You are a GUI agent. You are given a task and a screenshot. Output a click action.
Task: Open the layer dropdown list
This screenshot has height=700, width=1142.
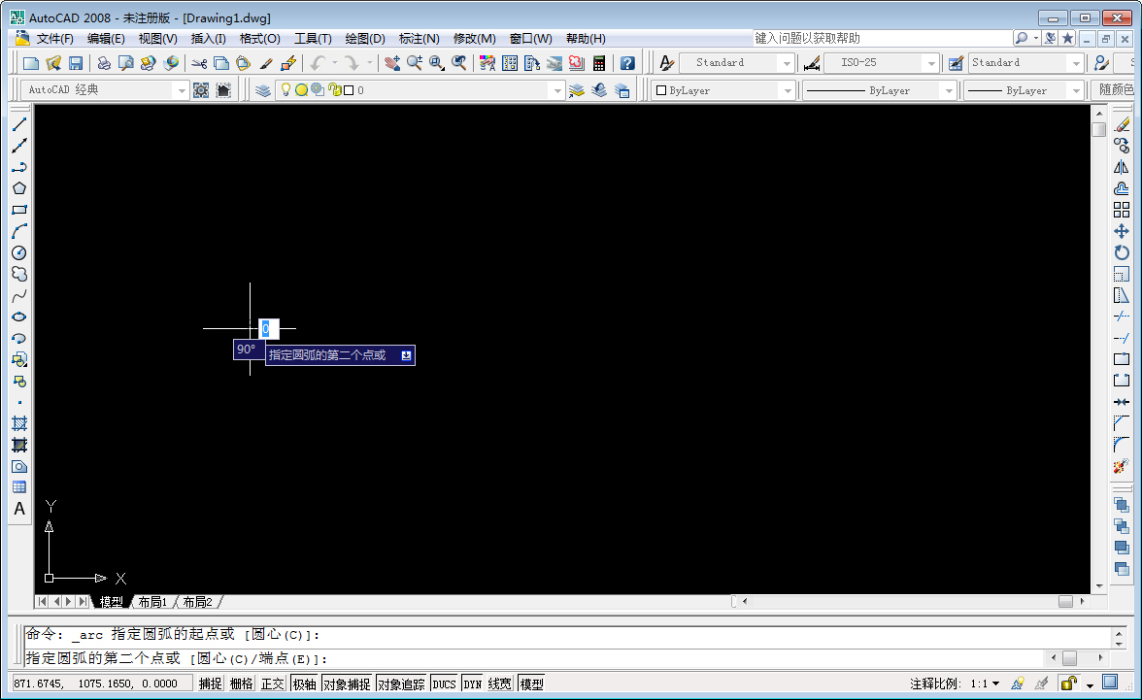[558, 89]
